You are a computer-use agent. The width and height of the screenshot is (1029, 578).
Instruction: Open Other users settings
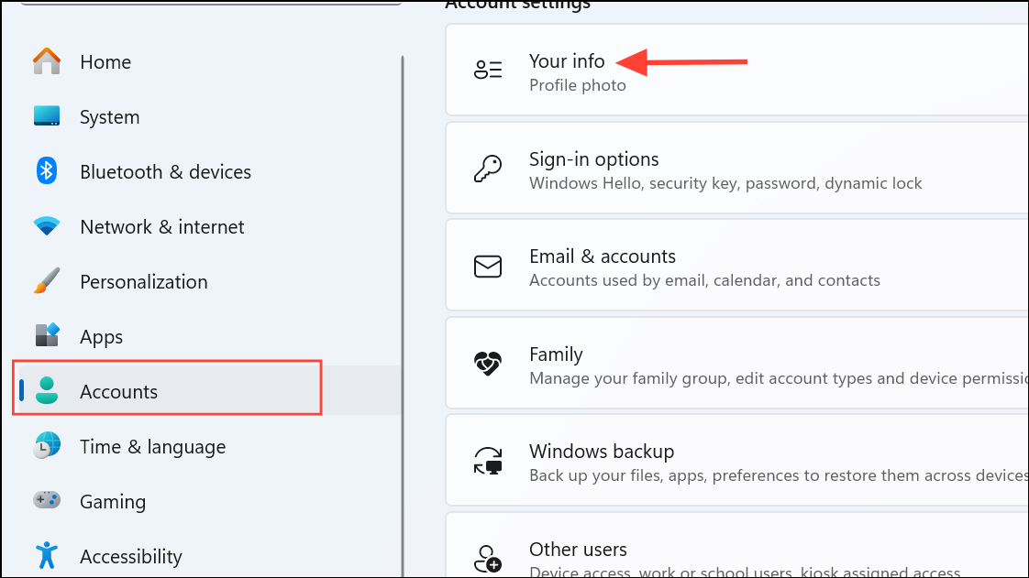[737, 545]
